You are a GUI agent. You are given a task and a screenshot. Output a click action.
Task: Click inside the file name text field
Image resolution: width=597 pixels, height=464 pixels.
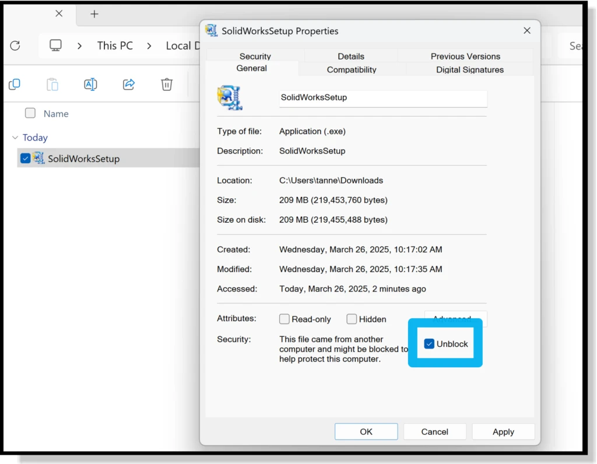[x=382, y=99]
